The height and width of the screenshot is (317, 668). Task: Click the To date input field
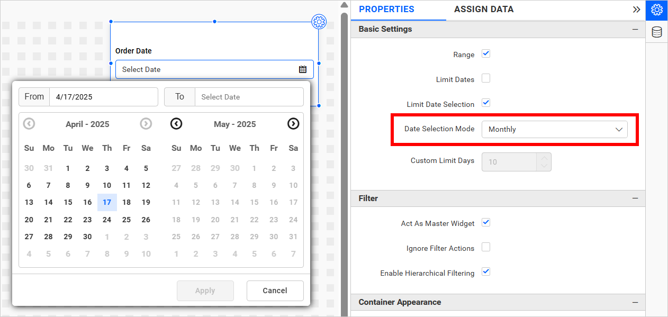tap(249, 97)
